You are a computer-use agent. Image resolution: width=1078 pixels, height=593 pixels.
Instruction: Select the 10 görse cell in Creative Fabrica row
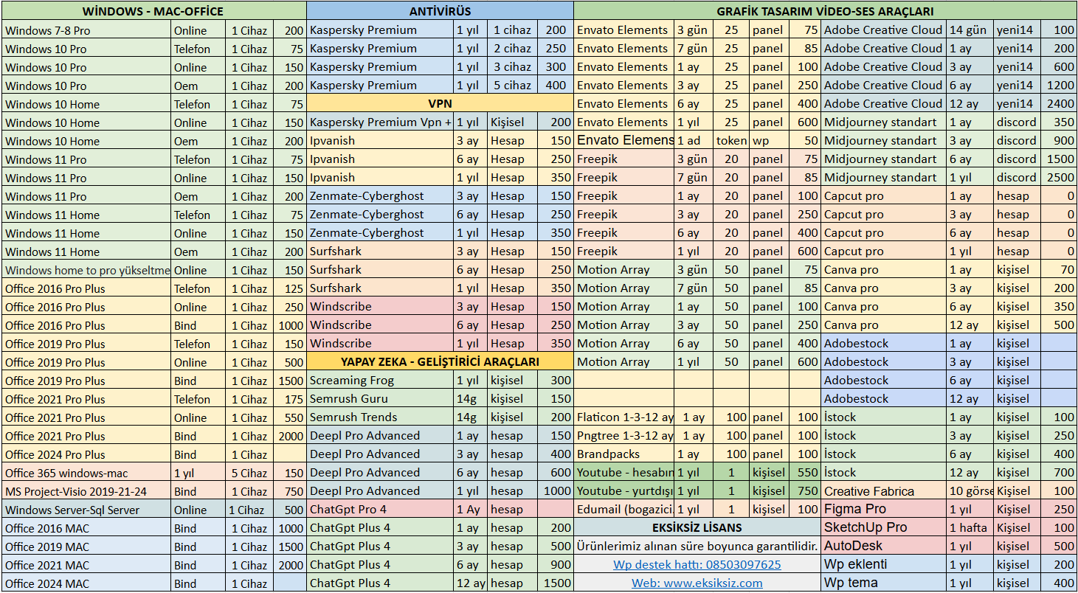[970, 491]
